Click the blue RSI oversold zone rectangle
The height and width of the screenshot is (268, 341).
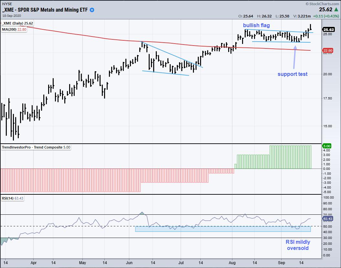pos(223,229)
